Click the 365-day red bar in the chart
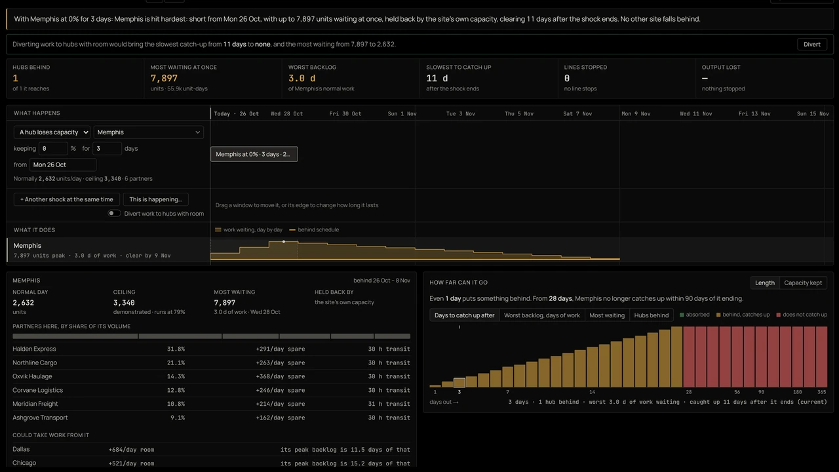Screen dimensions: 839x472 pos(822,357)
